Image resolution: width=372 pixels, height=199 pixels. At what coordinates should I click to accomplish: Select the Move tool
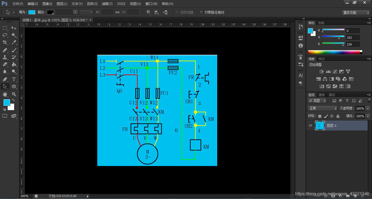click(14, 28)
